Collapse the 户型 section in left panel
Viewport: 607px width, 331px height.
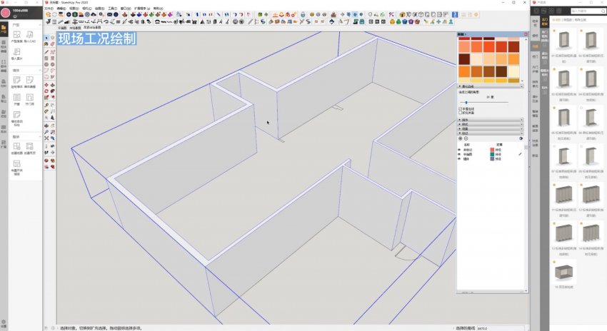click(x=39, y=25)
